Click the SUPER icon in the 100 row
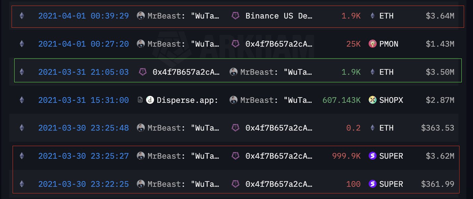Viewport: 473px width, 199px height. 372,184
